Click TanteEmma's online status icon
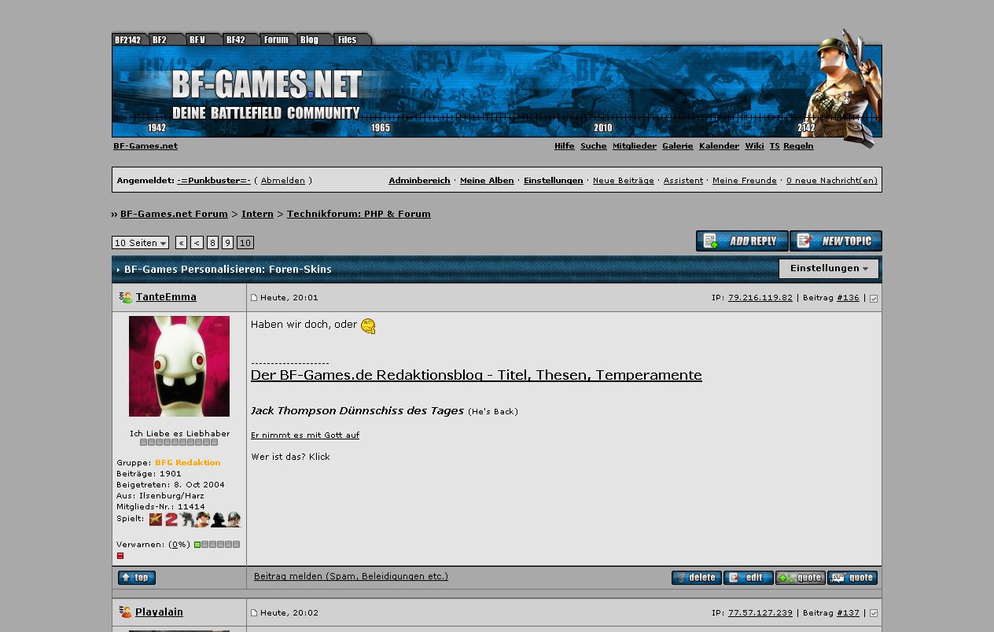The height and width of the screenshot is (632, 994). [126, 298]
